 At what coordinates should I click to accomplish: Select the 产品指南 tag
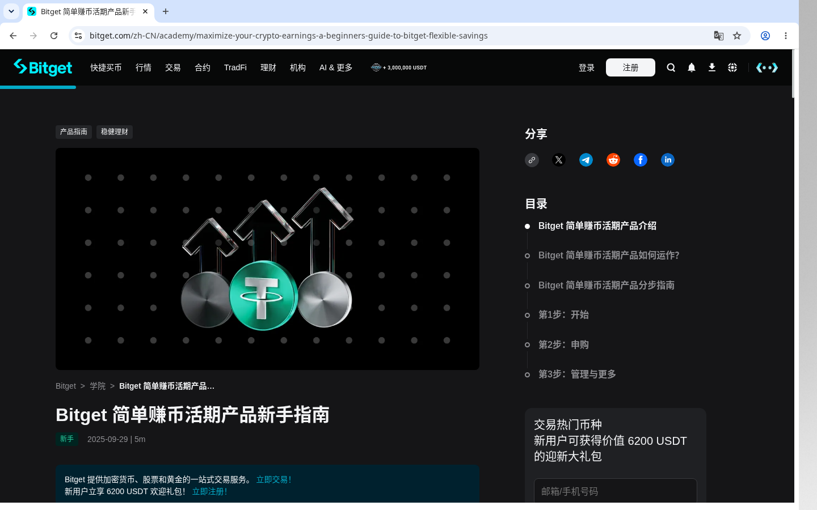click(74, 132)
